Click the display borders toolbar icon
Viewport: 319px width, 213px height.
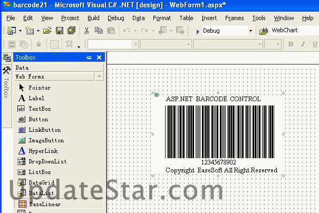pyautogui.click(x=12, y=44)
